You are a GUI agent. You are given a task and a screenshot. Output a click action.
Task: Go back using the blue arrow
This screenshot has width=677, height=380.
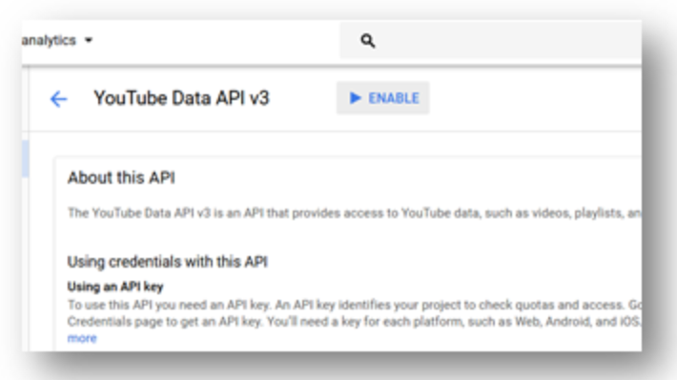(58, 99)
